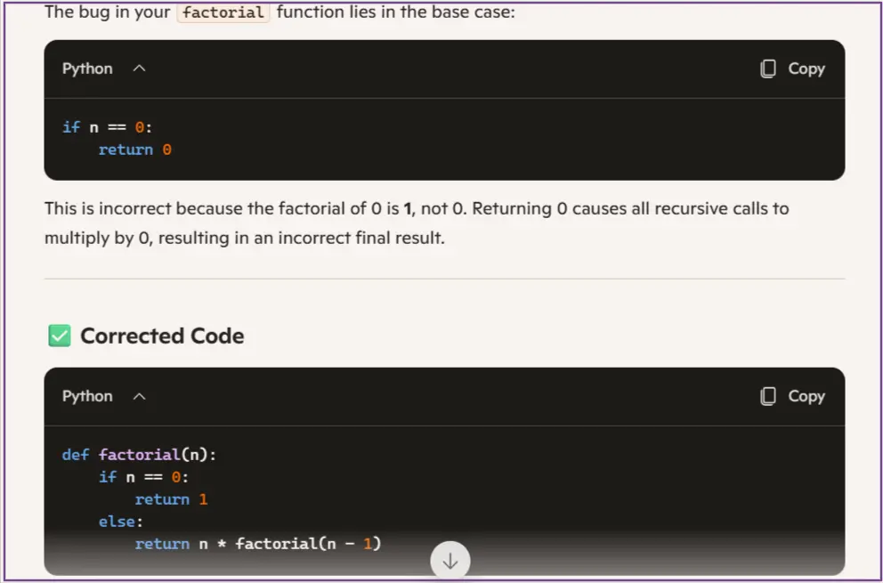This screenshot has width=883, height=583.
Task: Click the scroll-down arrow at the bottom
Action: (x=450, y=560)
